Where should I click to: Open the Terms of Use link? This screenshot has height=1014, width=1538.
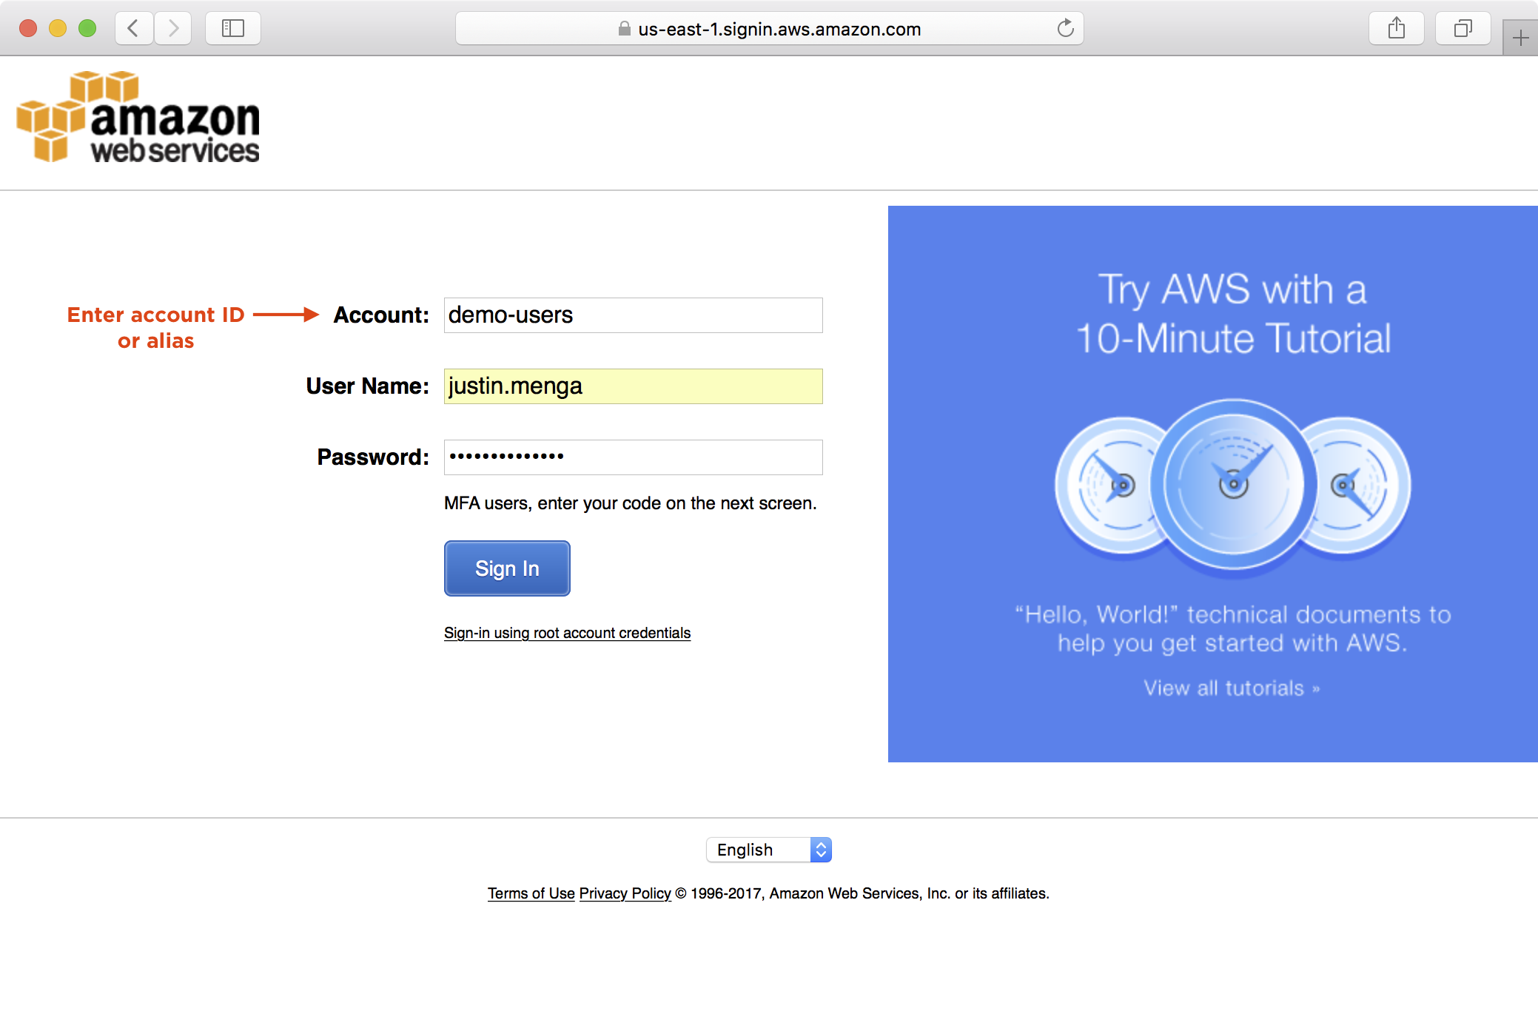[531, 893]
